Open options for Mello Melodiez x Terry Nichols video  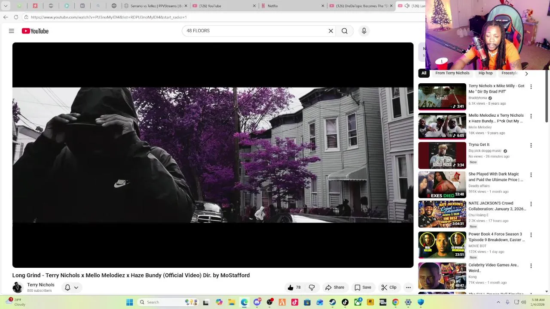tap(531, 116)
